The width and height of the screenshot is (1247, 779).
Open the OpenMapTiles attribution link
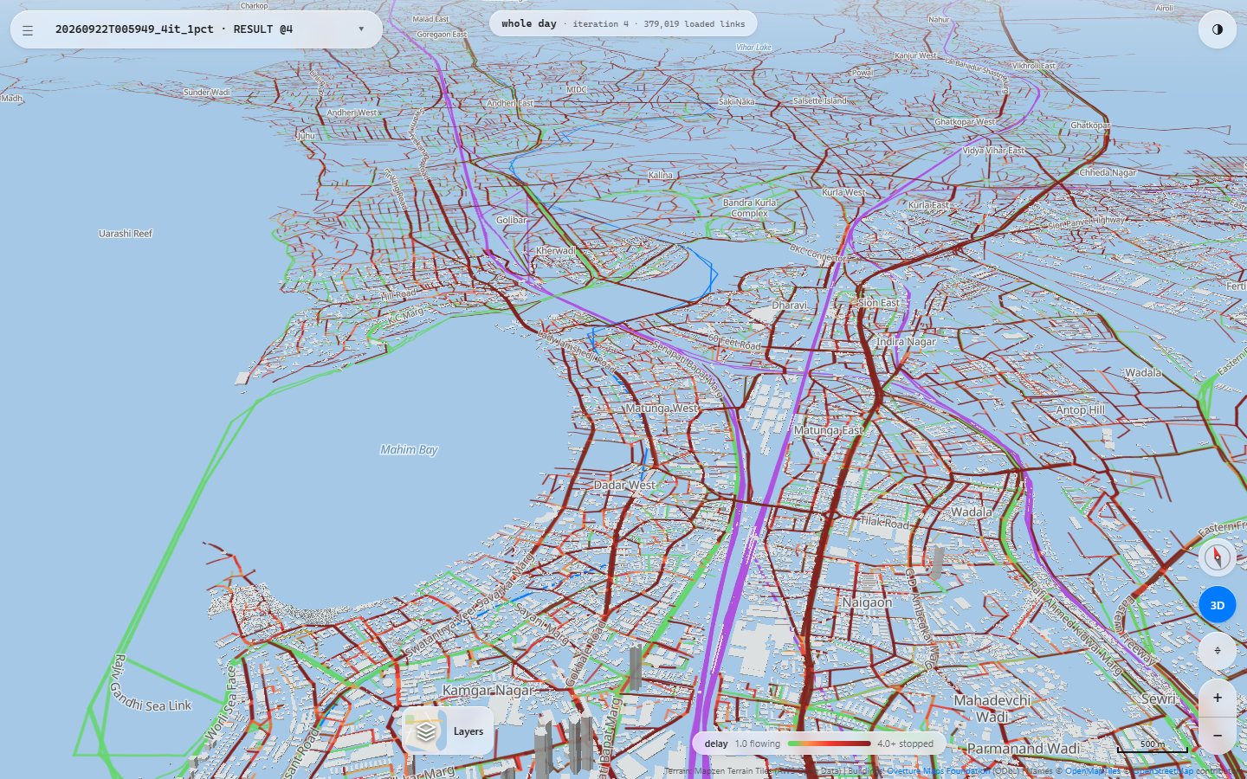point(1092,770)
